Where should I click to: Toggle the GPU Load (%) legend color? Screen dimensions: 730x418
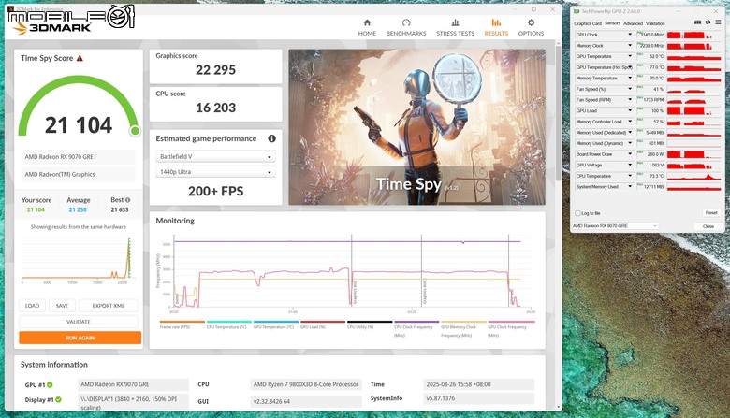[x=323, y=322]
